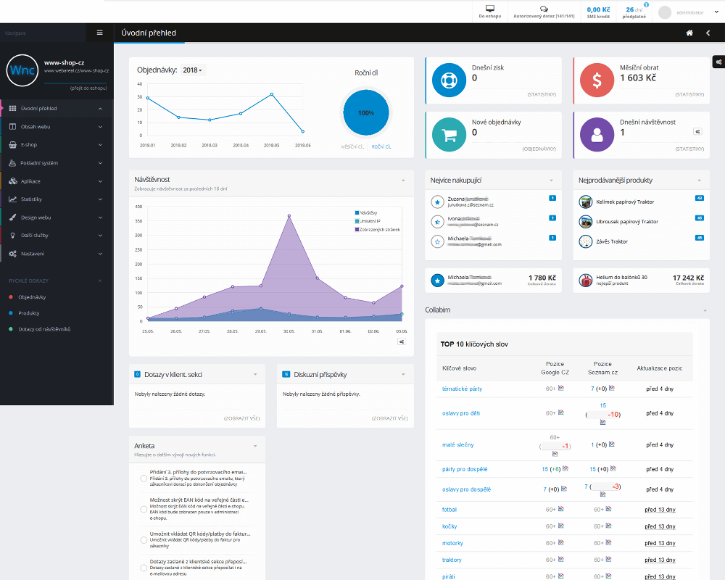The image size is (725, 580).
Task: Select the QR kódy survey radio option
Action: (144, 541)
